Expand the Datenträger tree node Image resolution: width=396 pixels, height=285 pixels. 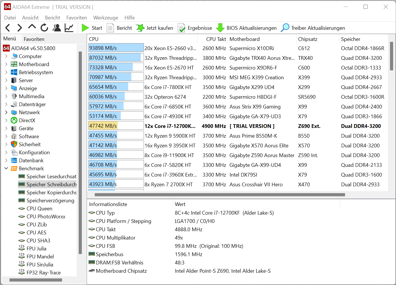(x=6, y=104)
